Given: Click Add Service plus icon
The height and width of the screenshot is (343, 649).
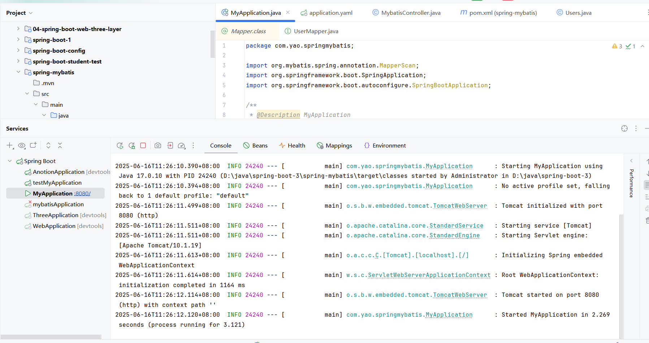Looking at the screenshot, I should (x=10, y=145).
